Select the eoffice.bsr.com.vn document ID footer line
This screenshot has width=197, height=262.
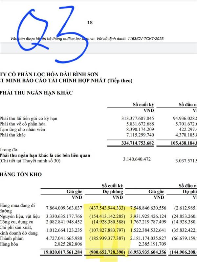click(87, 39)
